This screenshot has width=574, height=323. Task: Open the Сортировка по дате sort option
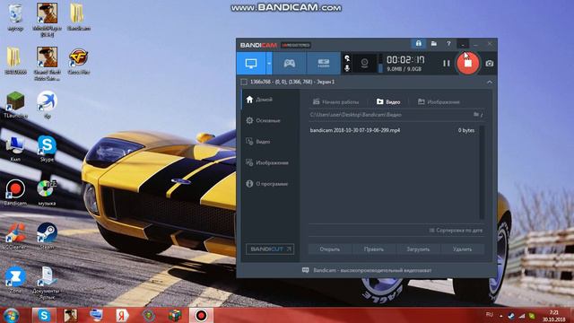pos(456,231)
